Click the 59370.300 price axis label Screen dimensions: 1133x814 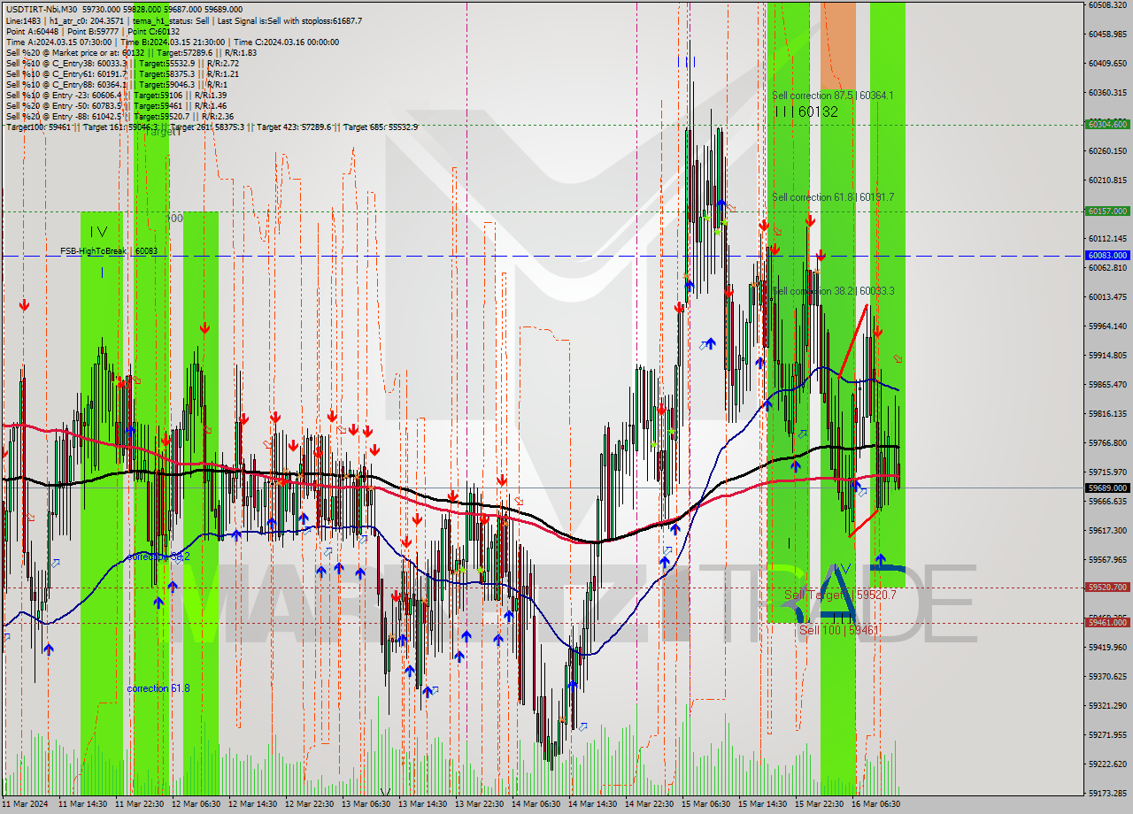1107,676
